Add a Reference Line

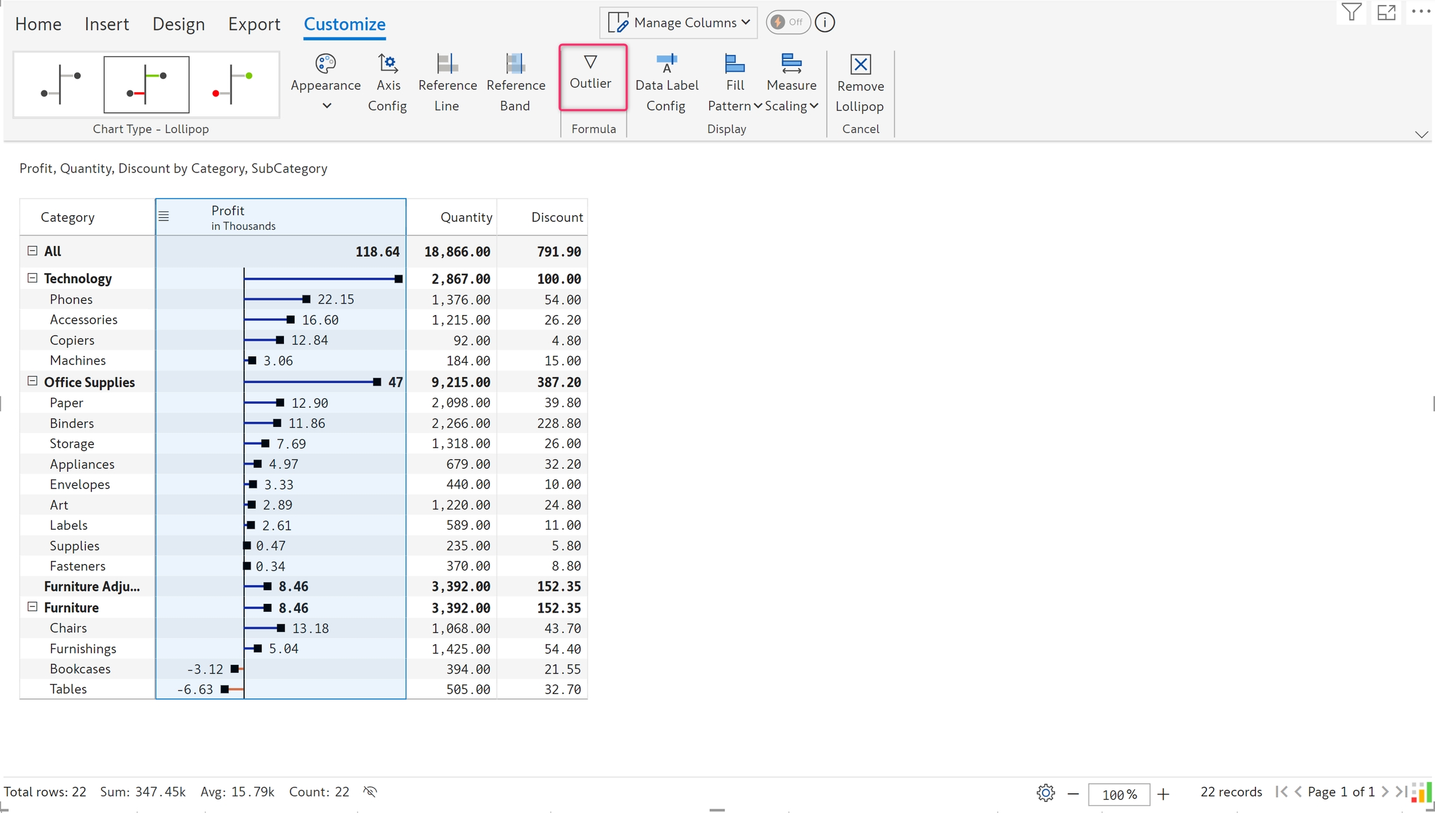[x=447, y=83]
